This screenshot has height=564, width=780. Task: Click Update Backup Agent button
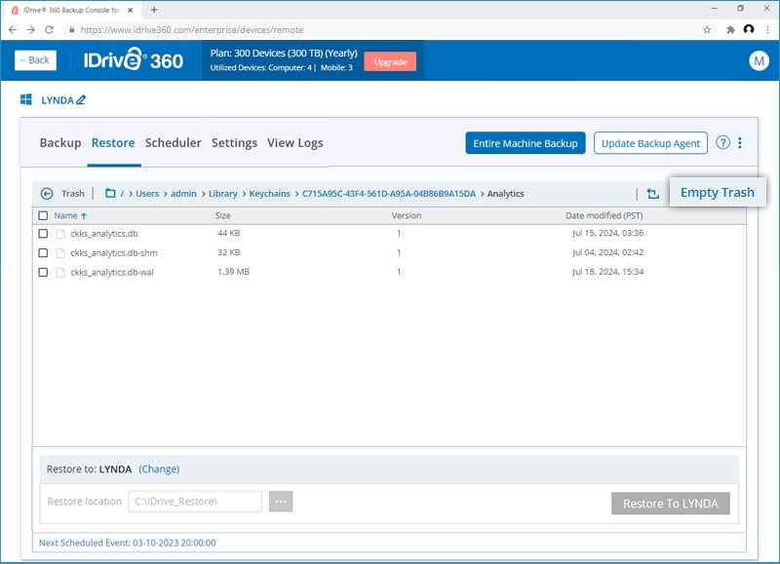(x=650, y=143)
